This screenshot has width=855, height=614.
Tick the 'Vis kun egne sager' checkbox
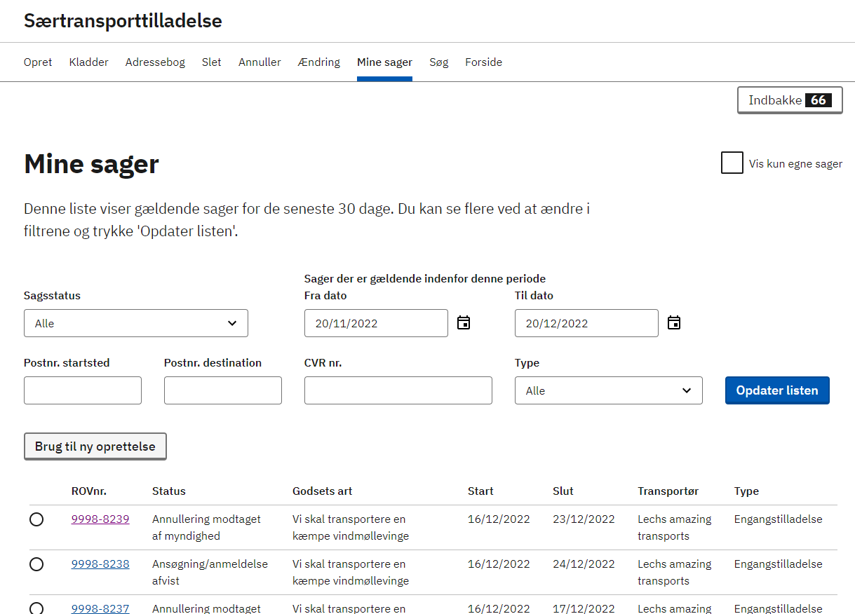point(732,163)
